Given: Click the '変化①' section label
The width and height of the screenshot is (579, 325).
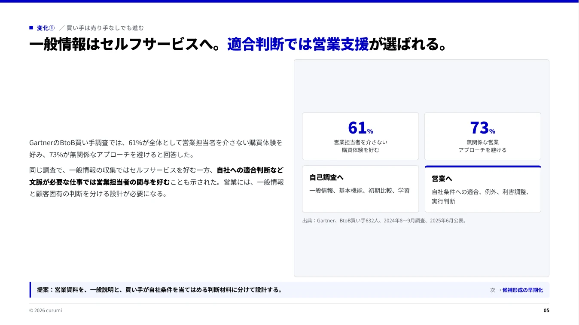Looking at the screenshot, I should coord(46,28).
